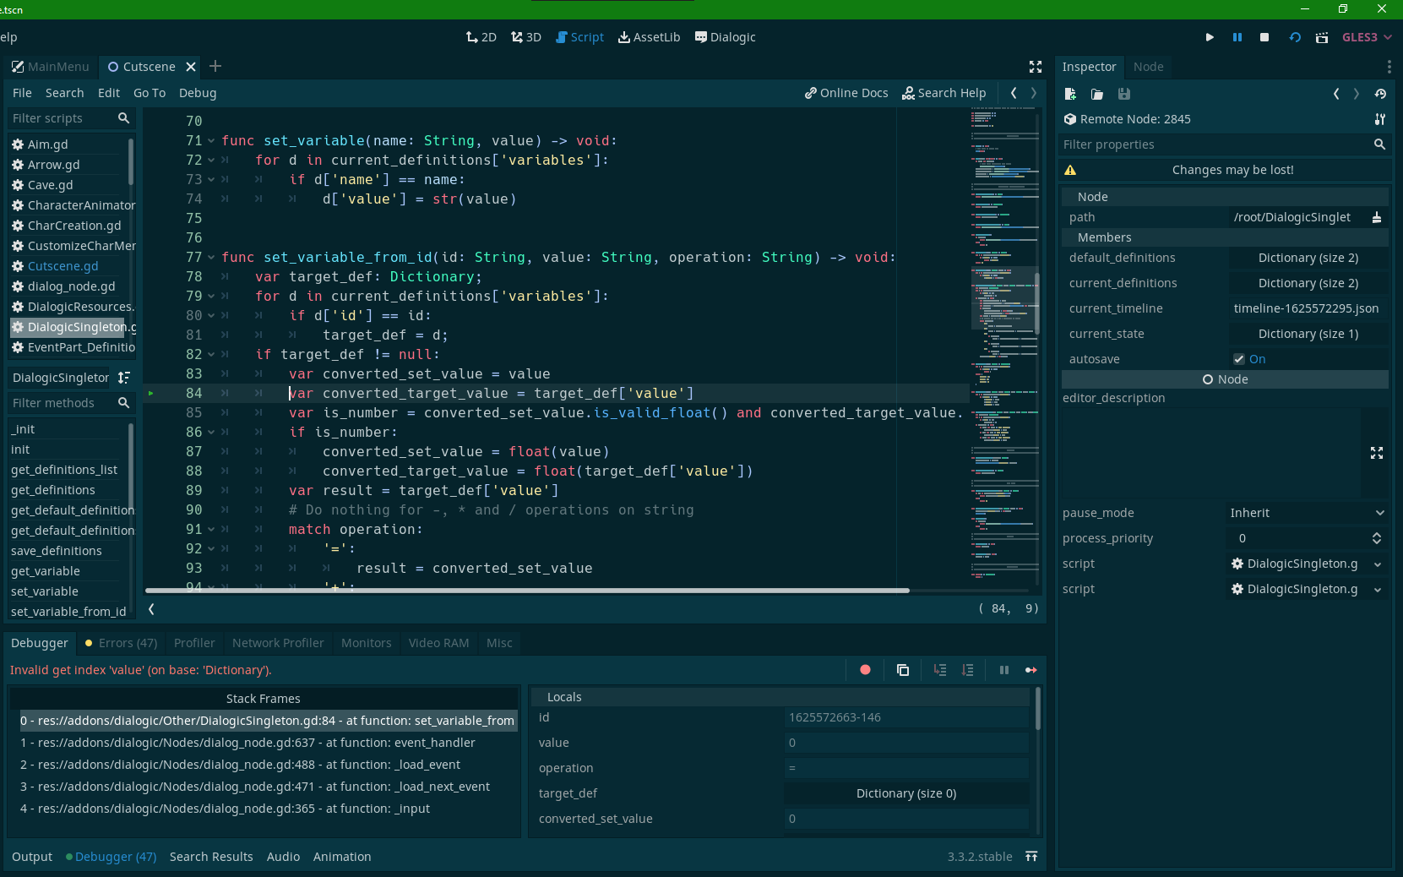Copy the error using the Copy icon
The height and width of the screenshot is (877, 1403).
[x=903, y=670]
